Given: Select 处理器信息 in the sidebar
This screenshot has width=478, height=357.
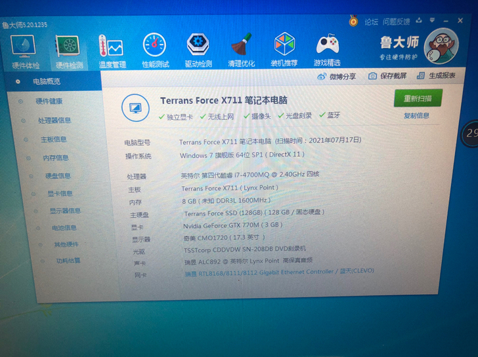Looking at the screenshot, I should coord(54,121).
